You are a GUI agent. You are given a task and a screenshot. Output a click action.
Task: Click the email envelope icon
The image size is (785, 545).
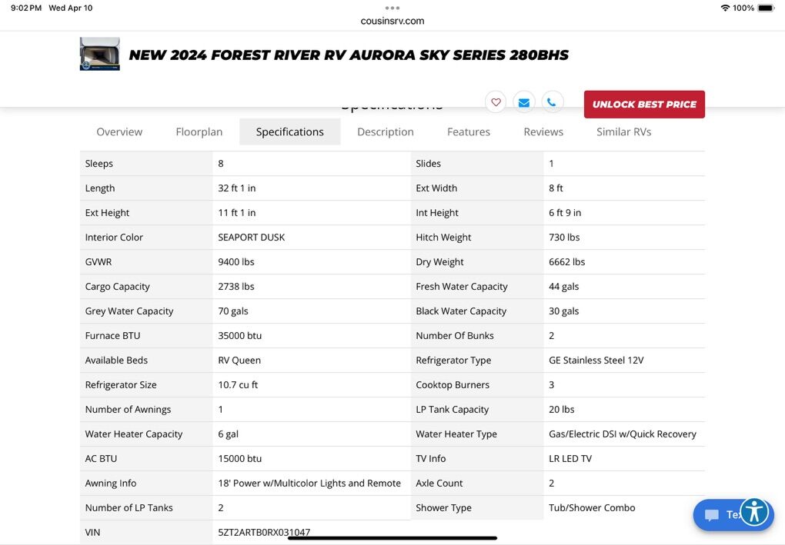pos(523,102)
